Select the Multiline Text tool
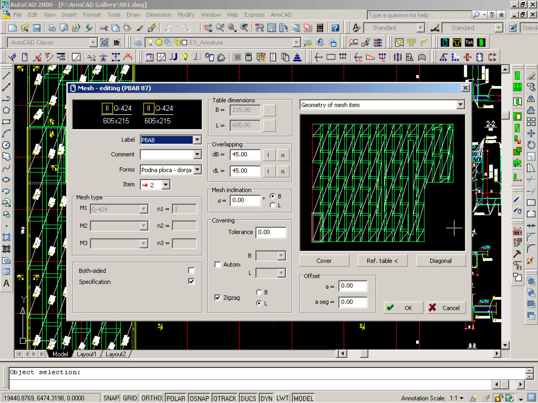This screenshot has width=538, height=403. 6,283
